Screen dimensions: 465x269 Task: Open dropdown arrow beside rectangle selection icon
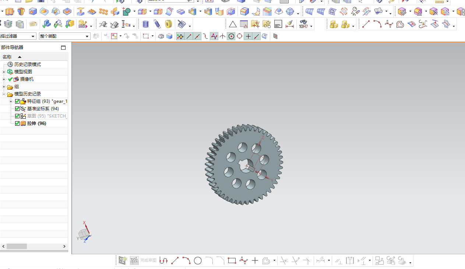click(152, 36)
